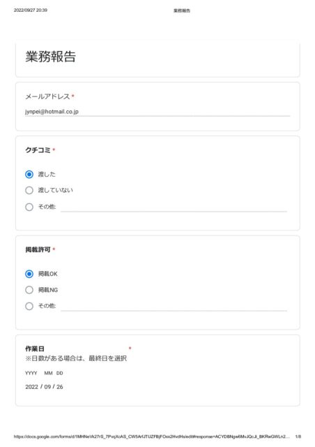
Task: Select the 渡した radio button
Action: click(29, 174)
